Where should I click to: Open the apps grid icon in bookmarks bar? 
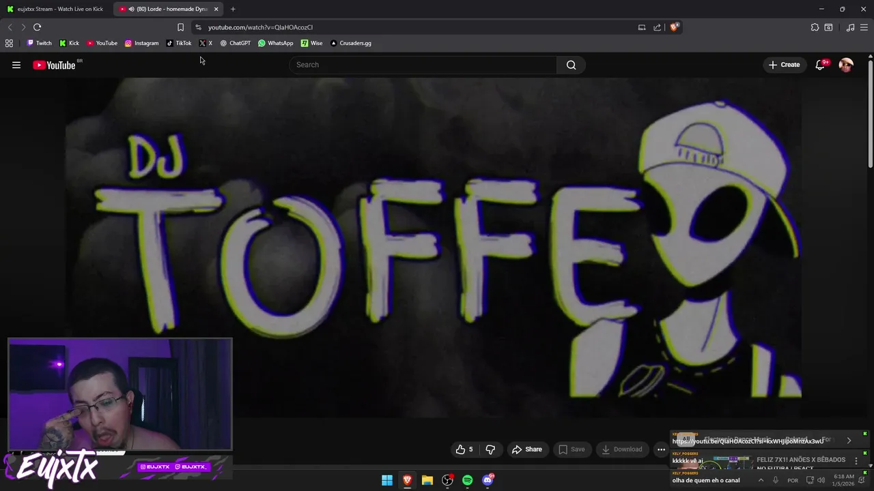click(x=9, y=43)
